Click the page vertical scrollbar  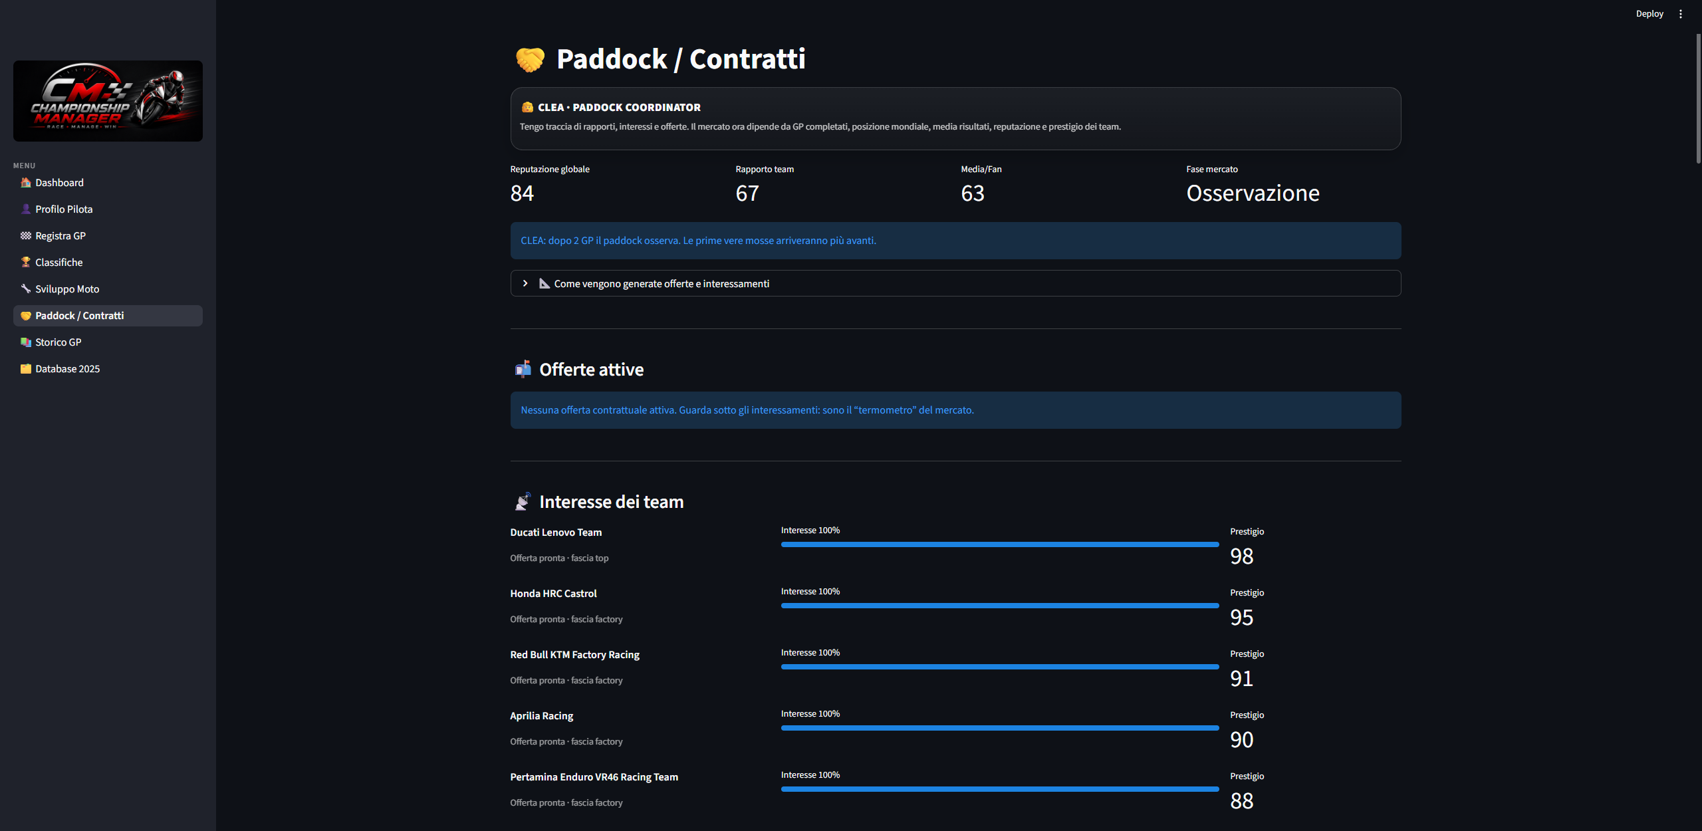(1698, 98)
